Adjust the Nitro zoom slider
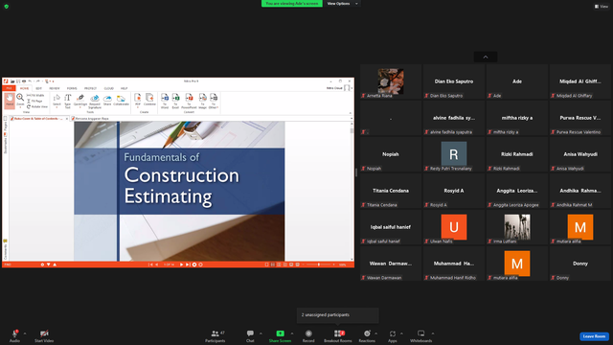This screenshot has height=345, width=613. pos(318,264)
